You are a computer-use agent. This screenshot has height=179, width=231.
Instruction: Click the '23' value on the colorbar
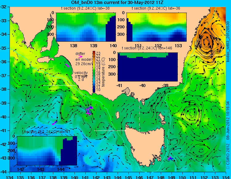[98, 53]
